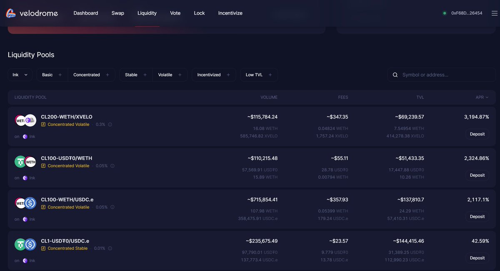Screen dimensions: 500x271
Task: Click wallet address 0xF68D...26454
Action: tap(467, 13)
